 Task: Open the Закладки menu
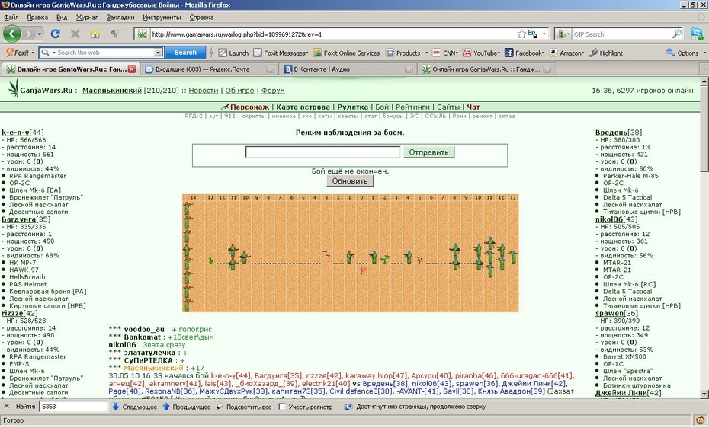[x=120, y=18]
